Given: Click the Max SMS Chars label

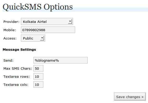Looking at the screenshot, I should (18, 69).
